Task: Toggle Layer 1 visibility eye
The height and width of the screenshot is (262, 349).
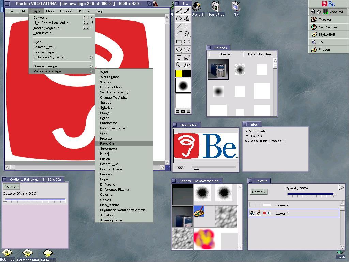Action: [252, 213]
